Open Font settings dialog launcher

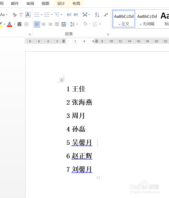30,34
